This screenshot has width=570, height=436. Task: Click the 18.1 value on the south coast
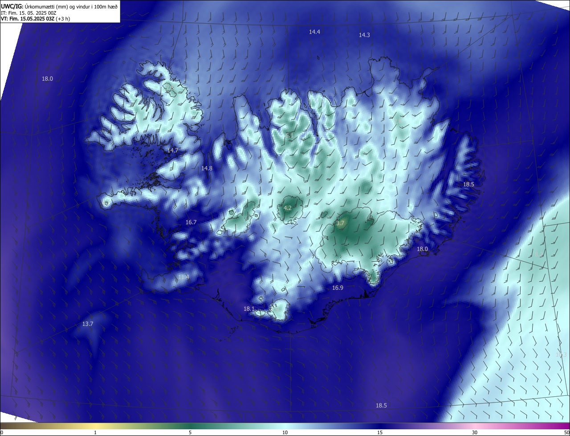point(249,308)
